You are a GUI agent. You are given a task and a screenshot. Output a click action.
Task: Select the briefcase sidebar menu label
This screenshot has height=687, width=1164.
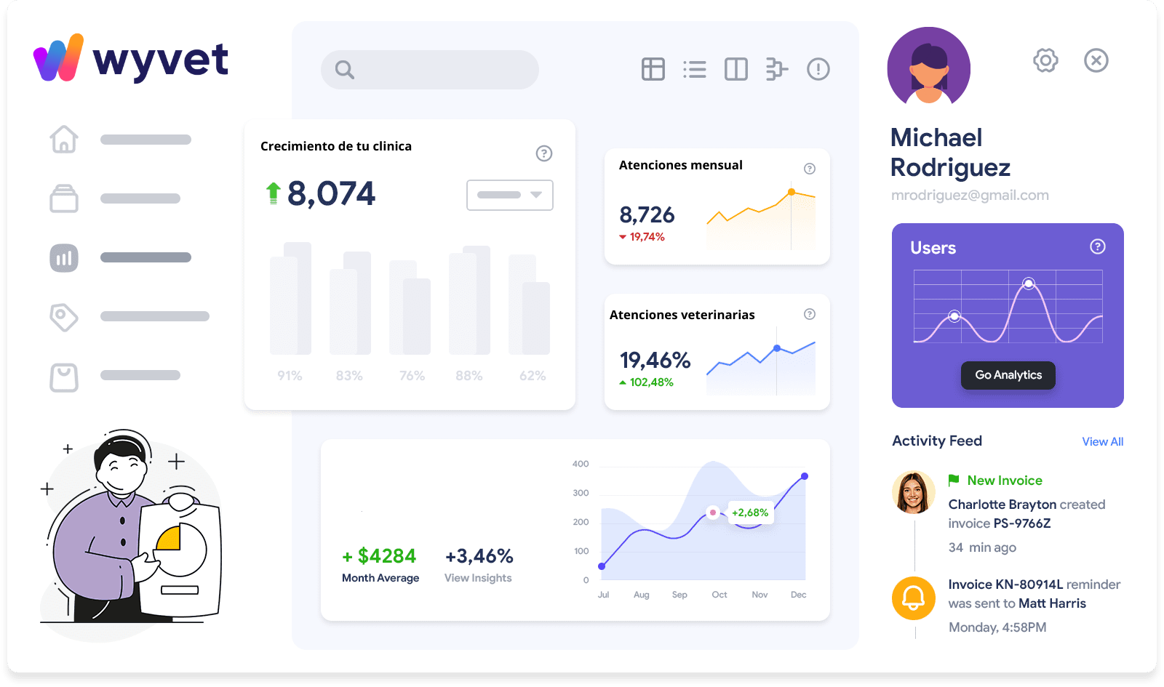(140, 198)
